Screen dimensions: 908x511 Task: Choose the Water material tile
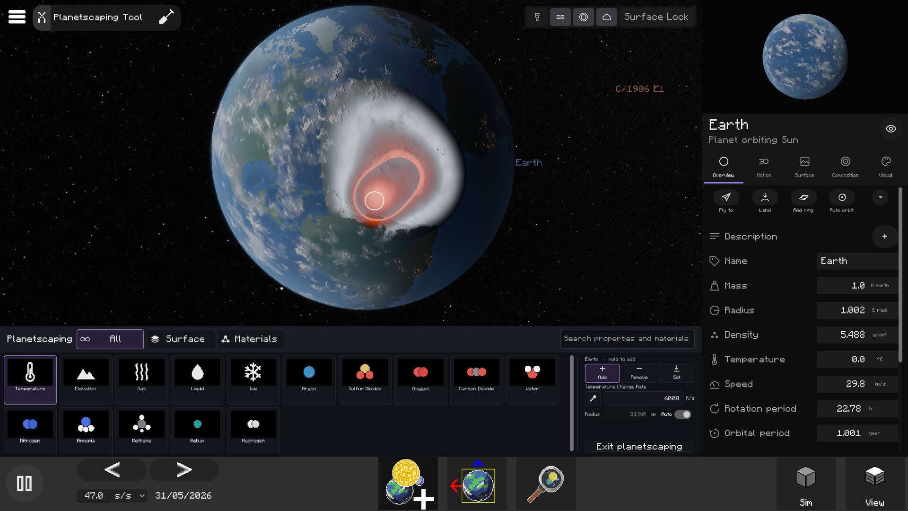click(532, 379)
